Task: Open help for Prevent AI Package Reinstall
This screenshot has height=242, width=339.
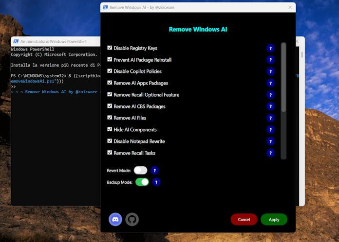Action: click(x=270, y=60)
